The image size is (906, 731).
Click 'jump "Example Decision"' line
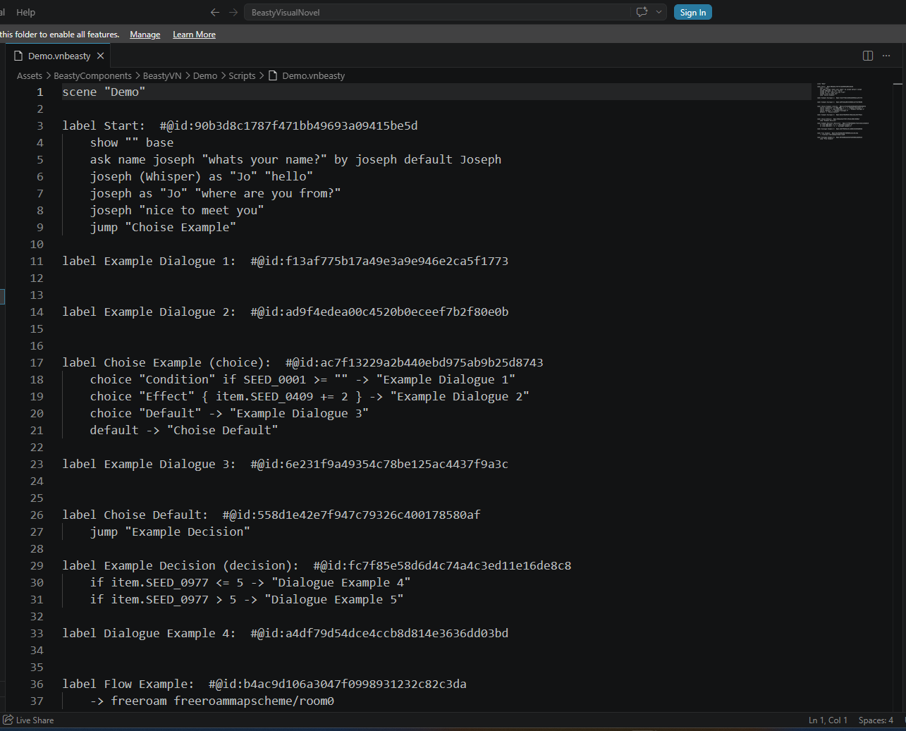(170, 532)
